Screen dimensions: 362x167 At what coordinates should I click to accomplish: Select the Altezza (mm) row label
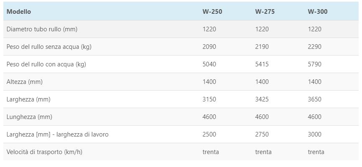(25, 82)
